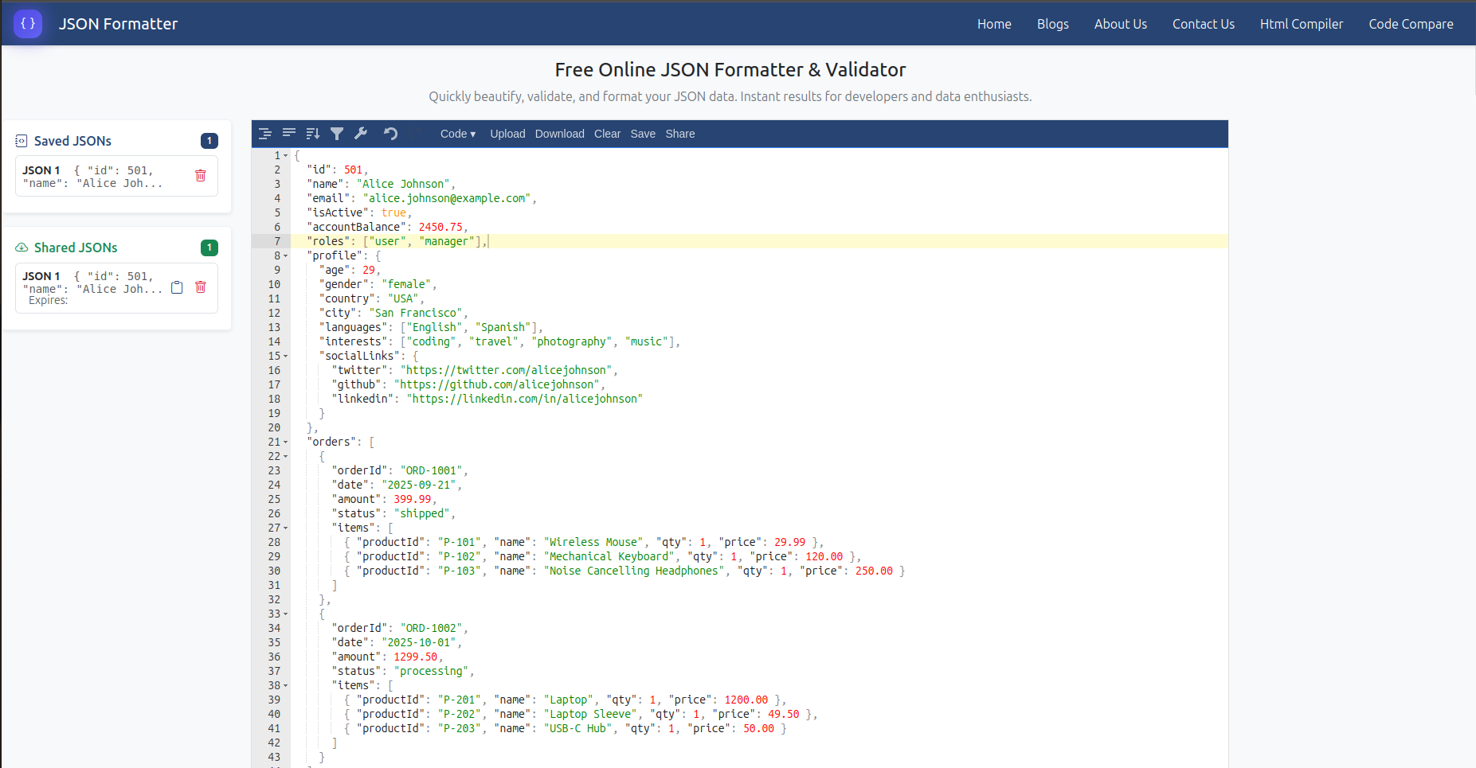The width and height of the screenshot is (1476, 768).
Task: Click the Fix JSON wrench icon
Action: click(x=361, y=134)
